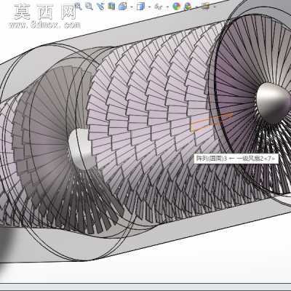
Task: Click the Hide/Show Items glasses icon
Action: [x=159, y=7]
